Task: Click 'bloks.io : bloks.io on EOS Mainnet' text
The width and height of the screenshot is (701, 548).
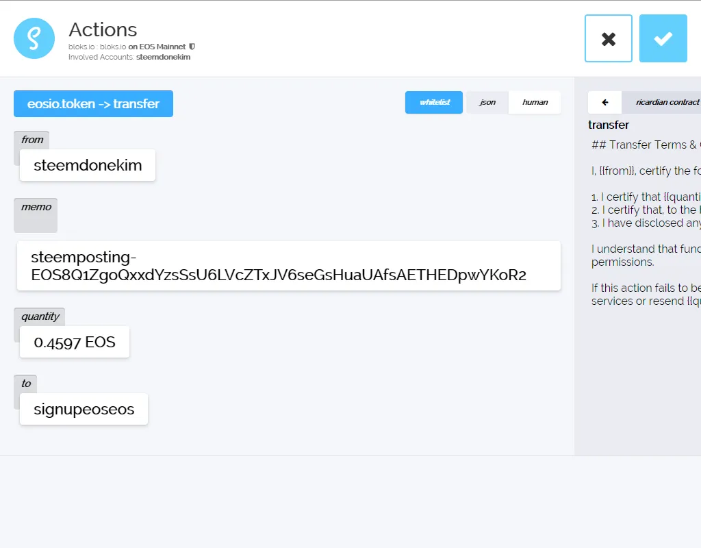Action: coord(127,47)
